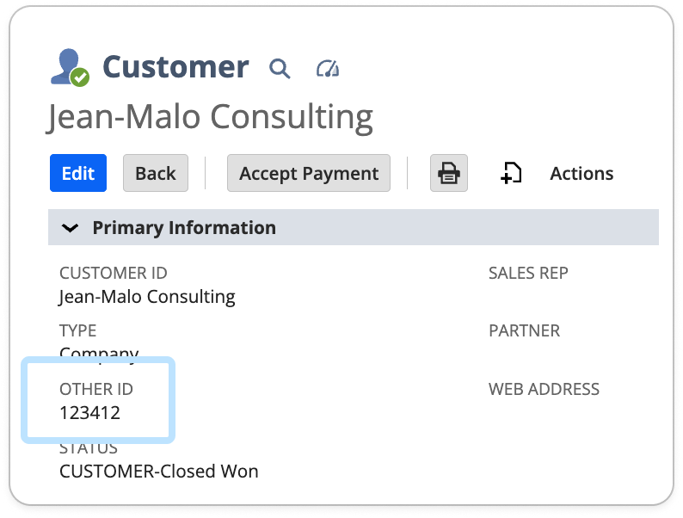Click the new document icon beside Actions
The image size is (683, 518).
(511, 173)
